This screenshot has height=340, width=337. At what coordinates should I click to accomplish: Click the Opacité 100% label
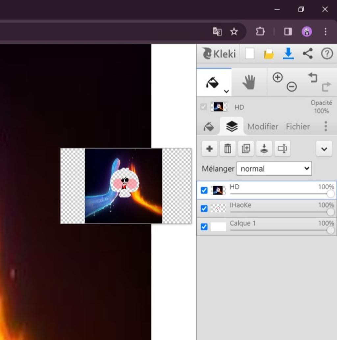pyautogui.click(x=322, y=107)
